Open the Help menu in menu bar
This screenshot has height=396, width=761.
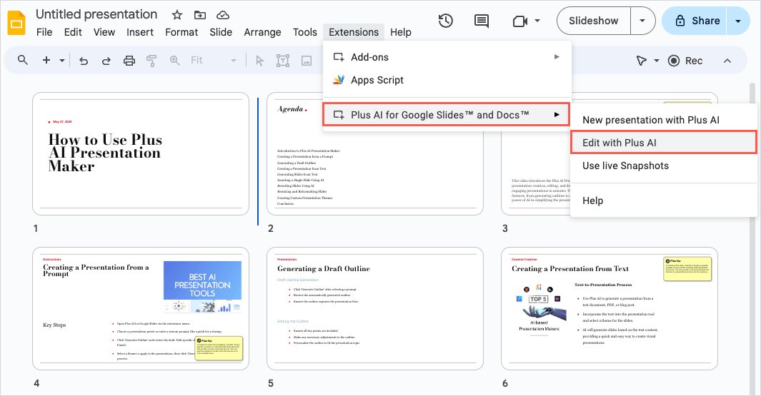[401, 32]
